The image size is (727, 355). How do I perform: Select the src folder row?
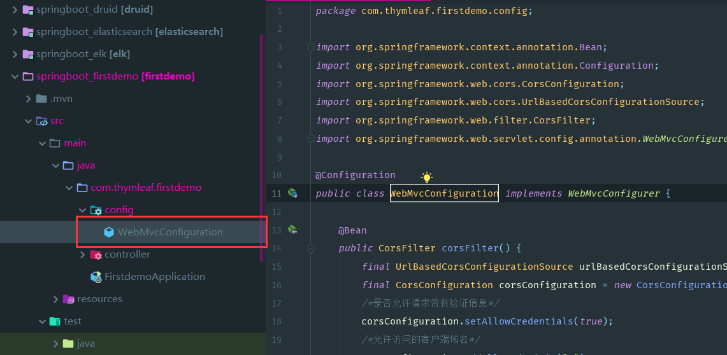point(133,122)
